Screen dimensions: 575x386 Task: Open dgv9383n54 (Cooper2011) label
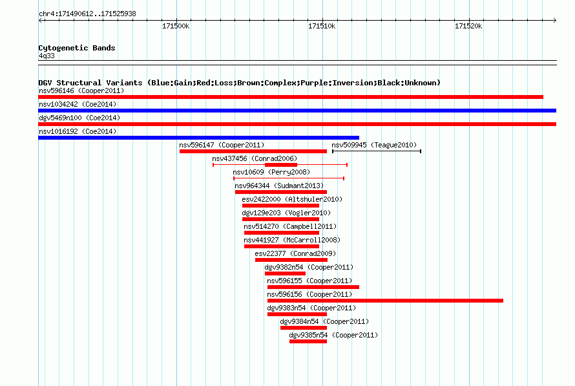coord(311,308)
